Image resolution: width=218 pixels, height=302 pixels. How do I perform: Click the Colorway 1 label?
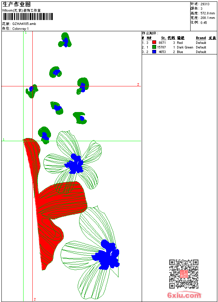click(x=20, y=29)
